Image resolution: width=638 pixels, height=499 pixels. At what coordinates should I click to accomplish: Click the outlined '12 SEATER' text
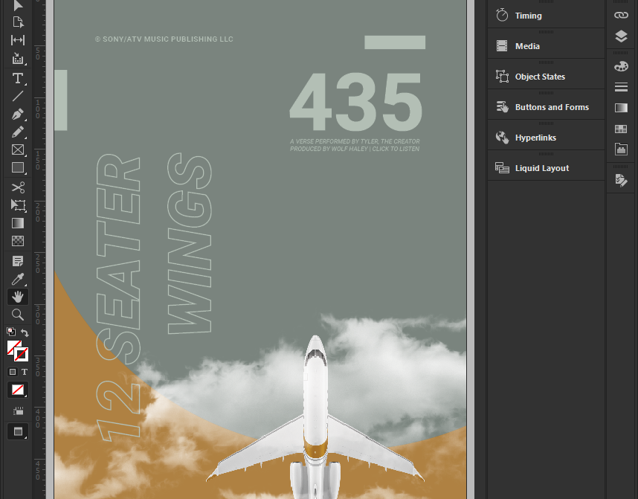(118, 297)
